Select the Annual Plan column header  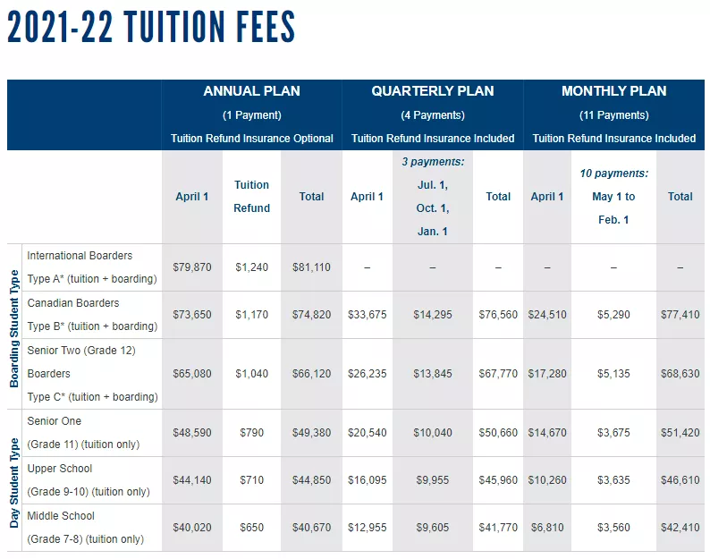point(252,114)
